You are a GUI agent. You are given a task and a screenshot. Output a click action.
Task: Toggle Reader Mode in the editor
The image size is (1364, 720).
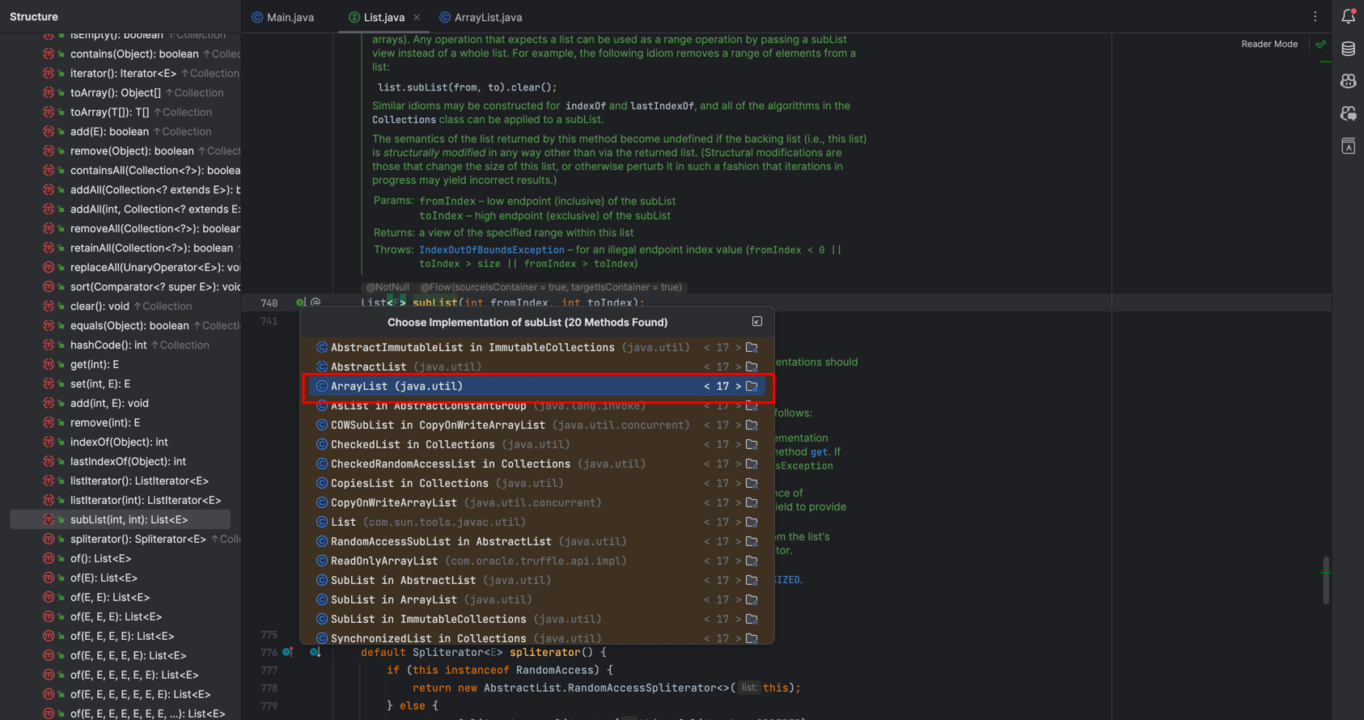[1269, 44]
